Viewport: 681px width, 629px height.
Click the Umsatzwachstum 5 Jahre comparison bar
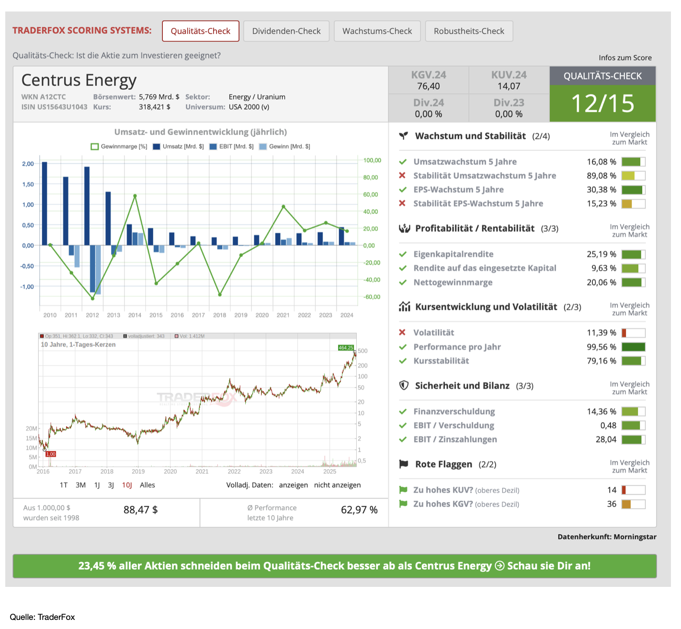click(x=633, y=162)
